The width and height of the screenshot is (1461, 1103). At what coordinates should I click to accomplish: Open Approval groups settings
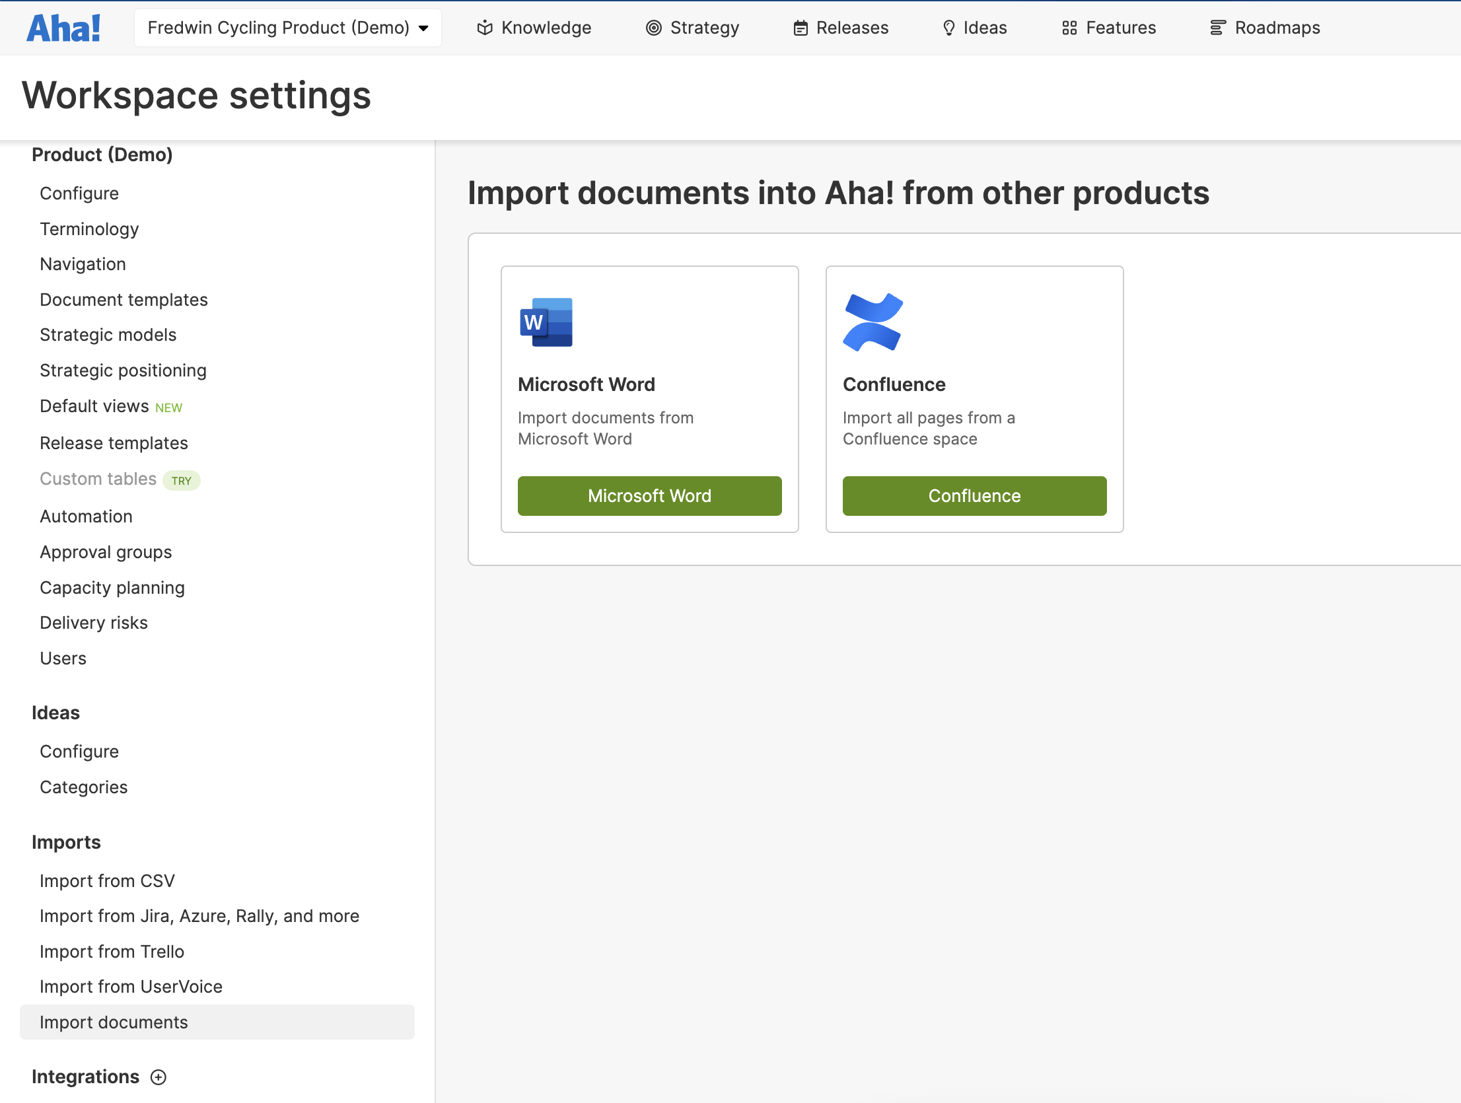[x=106, y=552]
